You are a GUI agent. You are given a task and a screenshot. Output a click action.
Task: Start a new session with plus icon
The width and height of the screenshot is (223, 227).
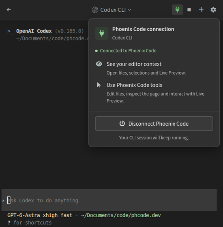201,10
